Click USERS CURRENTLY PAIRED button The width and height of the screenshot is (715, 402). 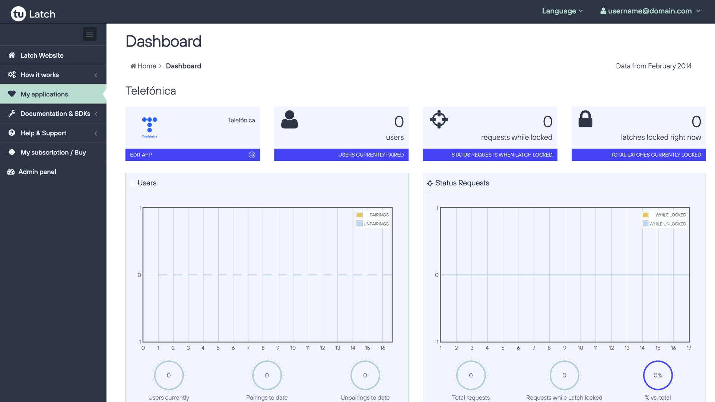341,154
